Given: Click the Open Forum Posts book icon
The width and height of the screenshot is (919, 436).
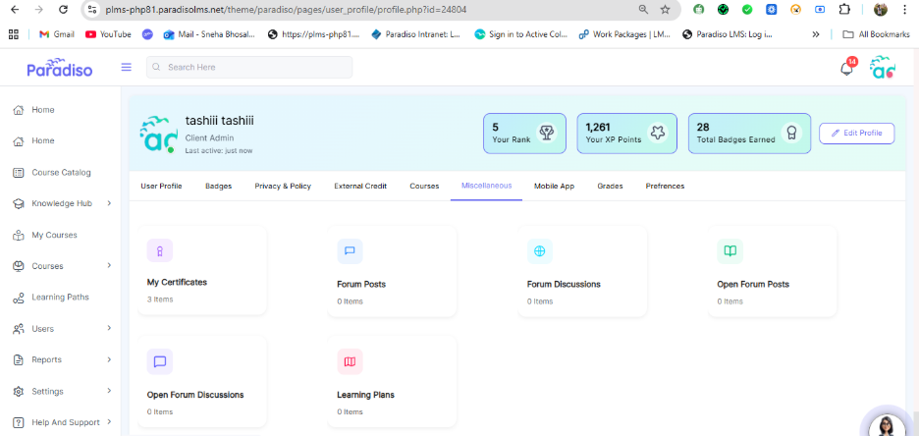Looking at the screenshot, I should click(x=730, y=251).
